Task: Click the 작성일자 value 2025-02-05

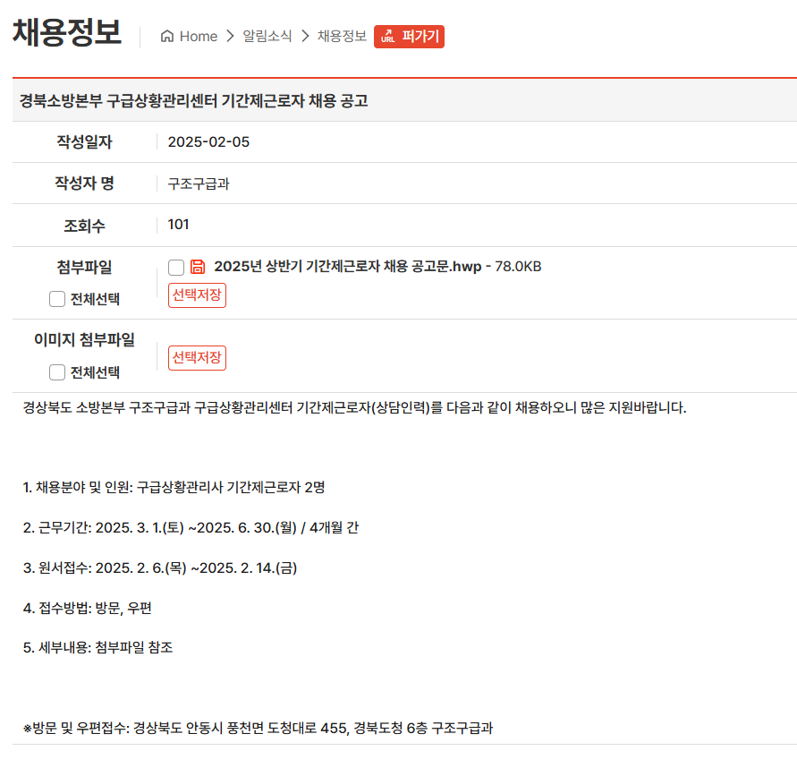Action: 208,142
